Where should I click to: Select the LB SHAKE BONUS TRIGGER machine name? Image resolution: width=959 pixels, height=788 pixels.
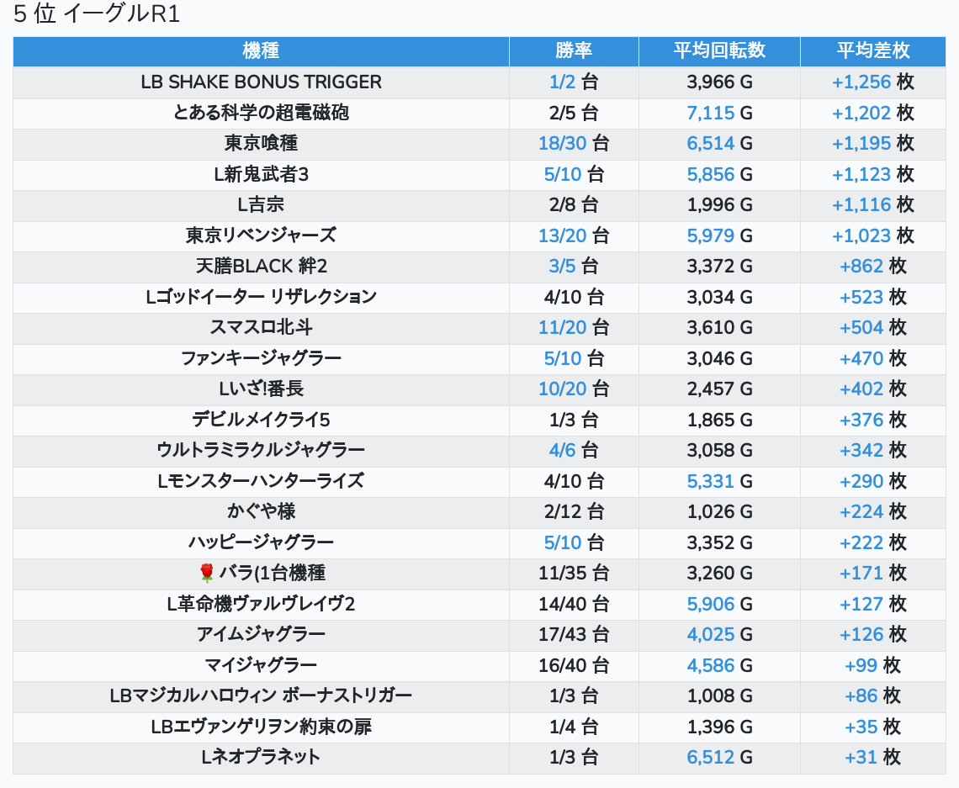pos(261,82)
